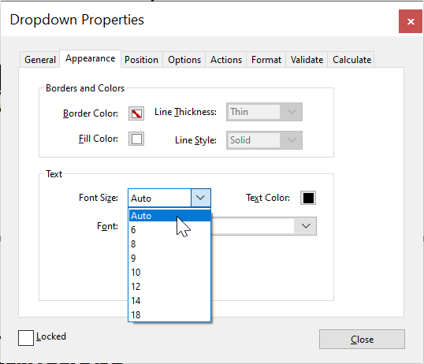Select Auto in font size list
Screen dimensions: 424x364
169,216
